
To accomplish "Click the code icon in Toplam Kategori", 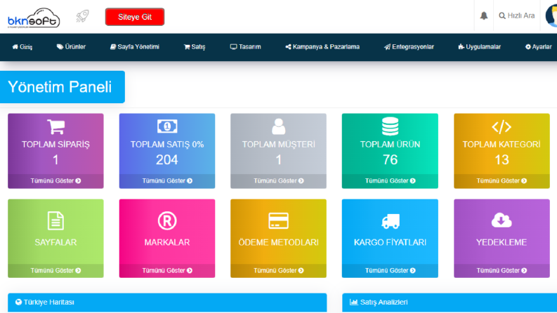I will (x=502, y=127).
